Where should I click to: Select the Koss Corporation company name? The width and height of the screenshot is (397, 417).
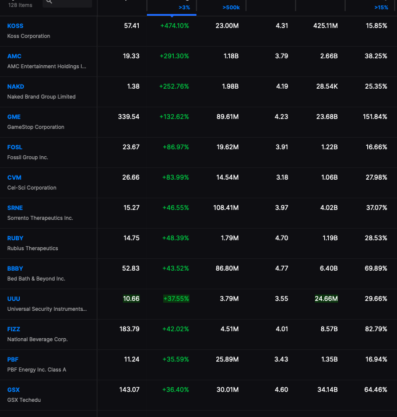click(x=29, y=36)
